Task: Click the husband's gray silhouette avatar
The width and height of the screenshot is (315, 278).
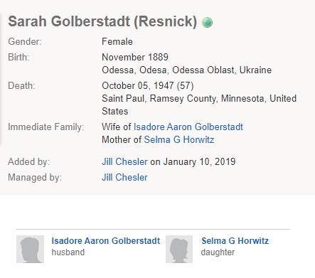Action: tap(30, 249)
